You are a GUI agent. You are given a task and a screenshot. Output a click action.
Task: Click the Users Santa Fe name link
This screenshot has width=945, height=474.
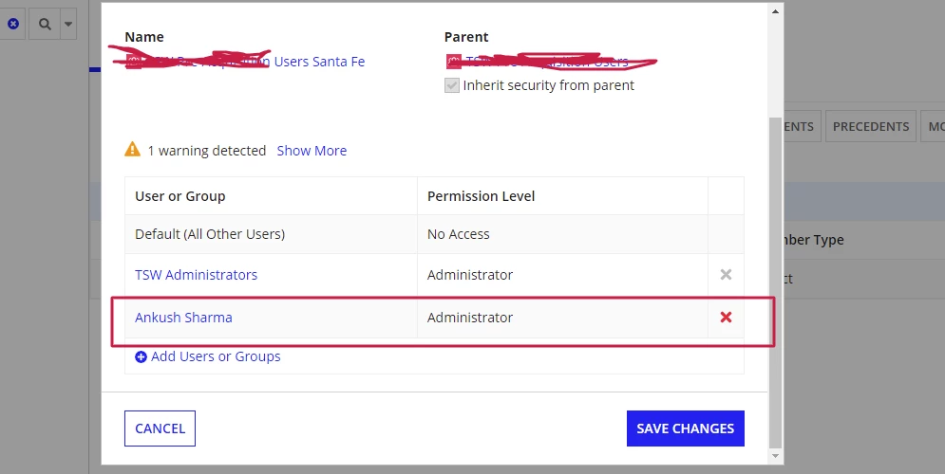click(319, 62)
